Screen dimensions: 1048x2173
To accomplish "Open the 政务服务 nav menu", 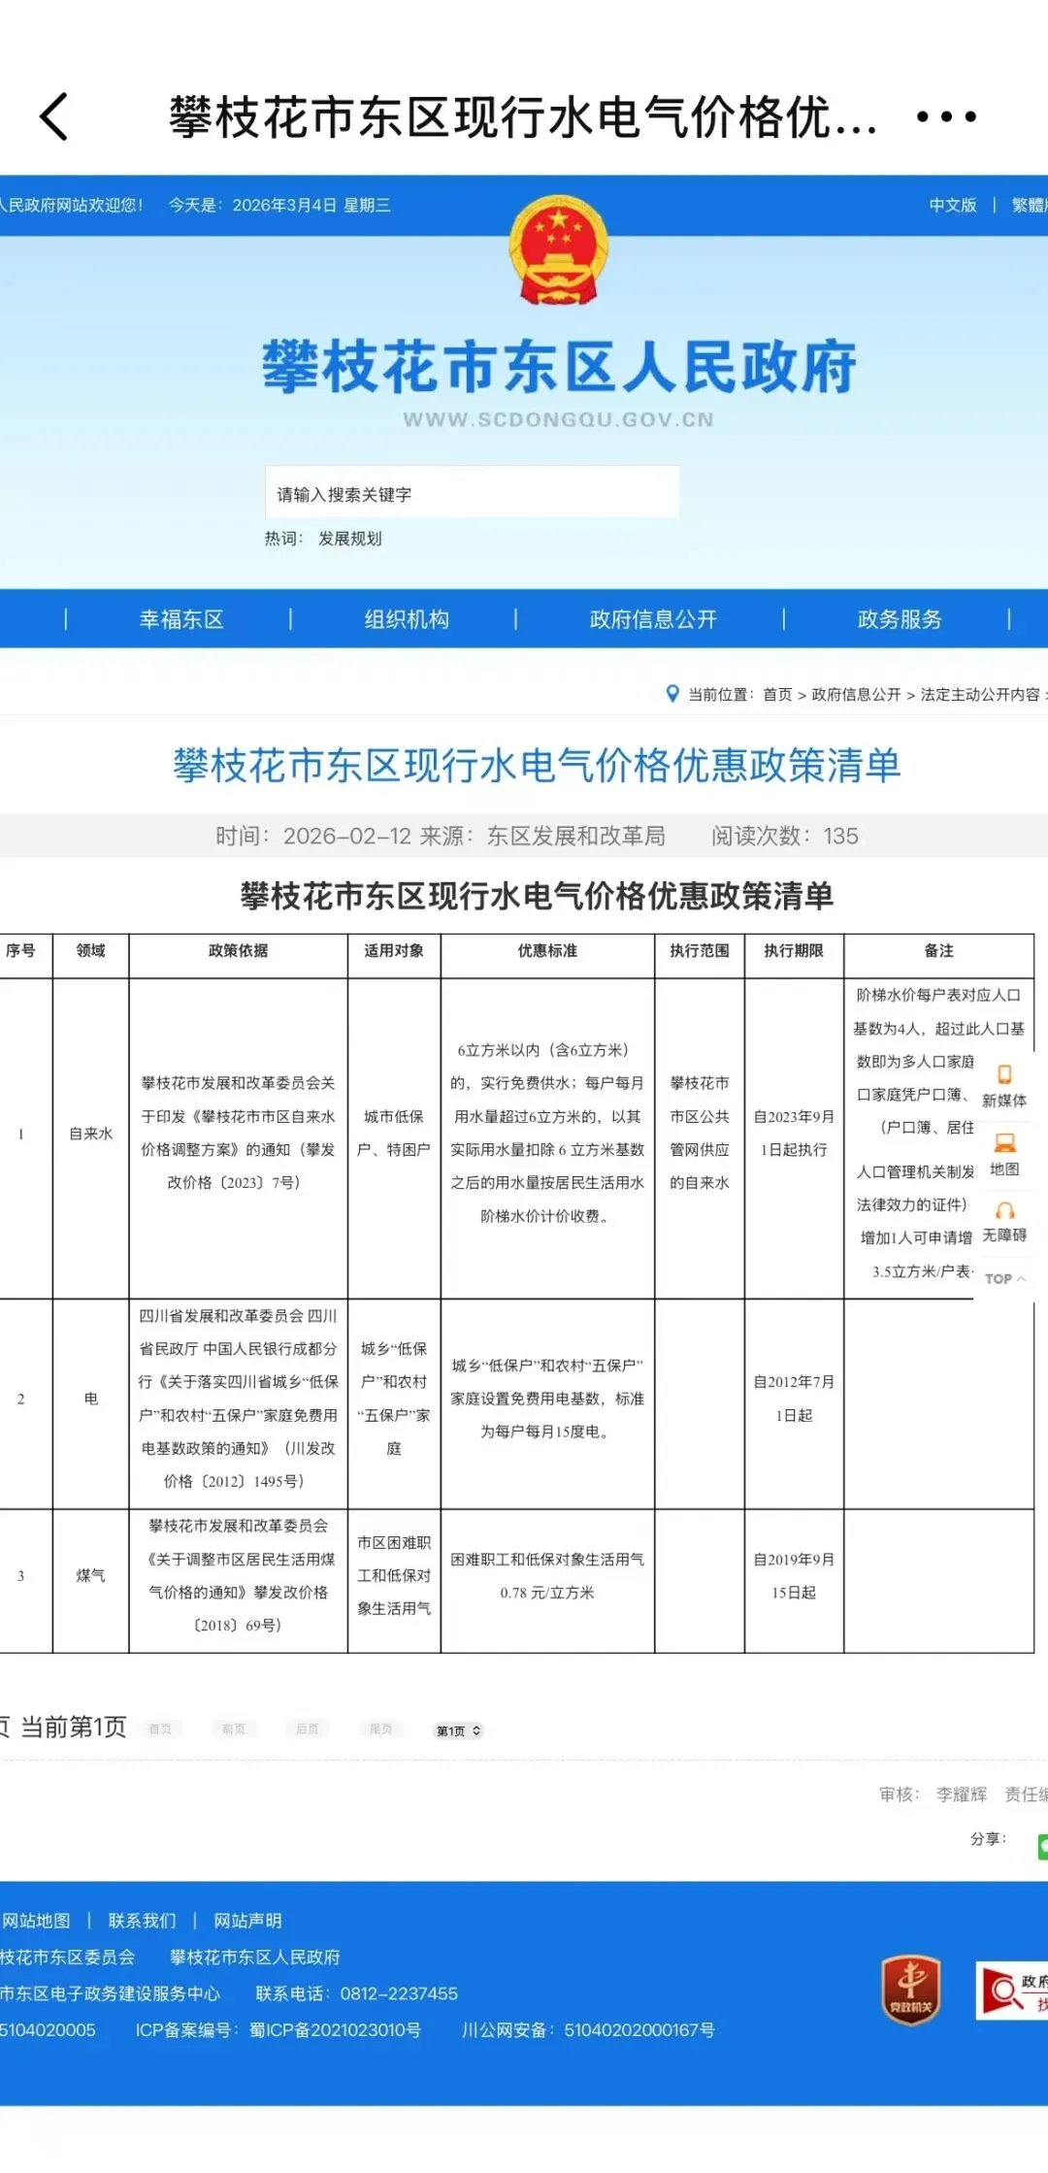I will 900,619.
